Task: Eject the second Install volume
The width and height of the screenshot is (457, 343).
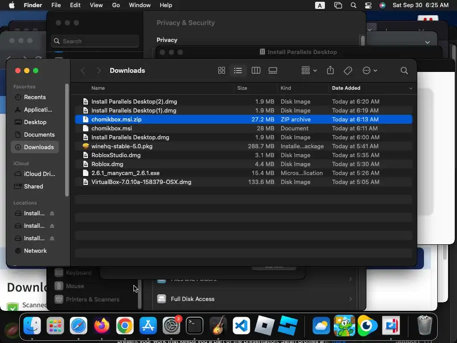Action: [52, 226]
